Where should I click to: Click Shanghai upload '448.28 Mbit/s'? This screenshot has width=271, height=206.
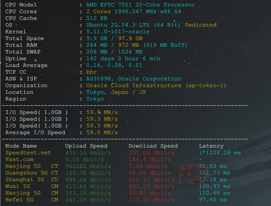click(x=88, y=179)
